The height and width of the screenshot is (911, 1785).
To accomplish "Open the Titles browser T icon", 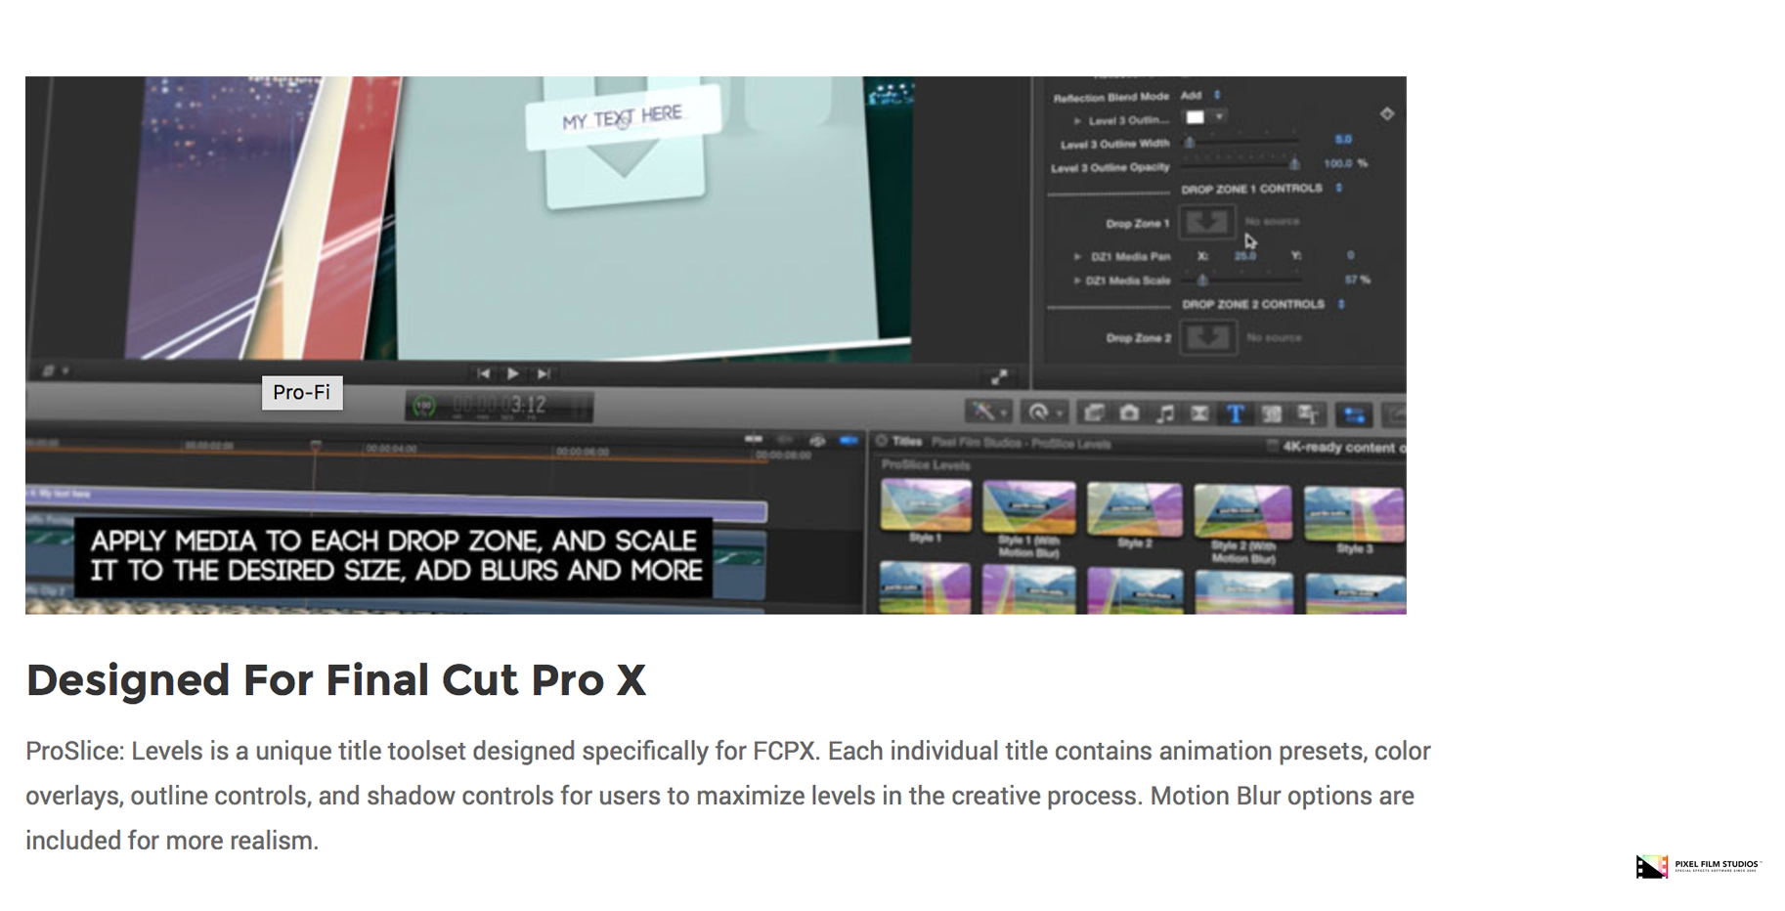I will point(1236,413).
